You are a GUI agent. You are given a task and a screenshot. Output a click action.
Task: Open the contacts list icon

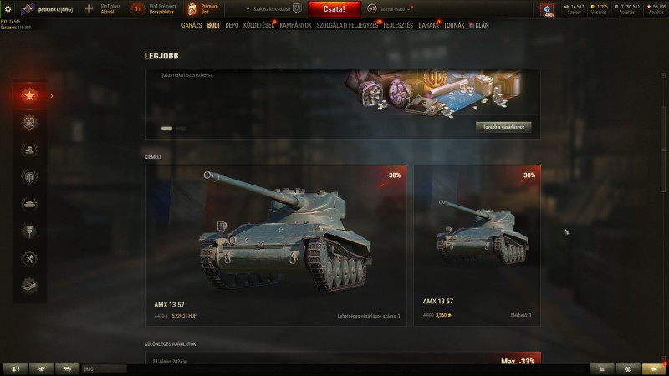(x=15, y=368)
